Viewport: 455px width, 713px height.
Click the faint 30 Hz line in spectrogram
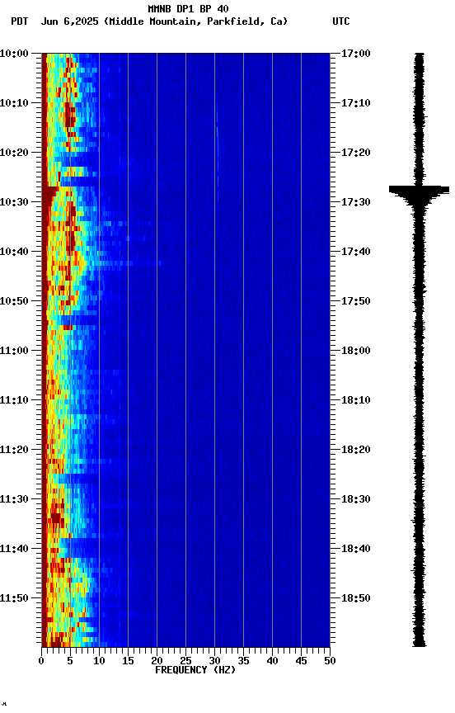[x=217, y=150]
